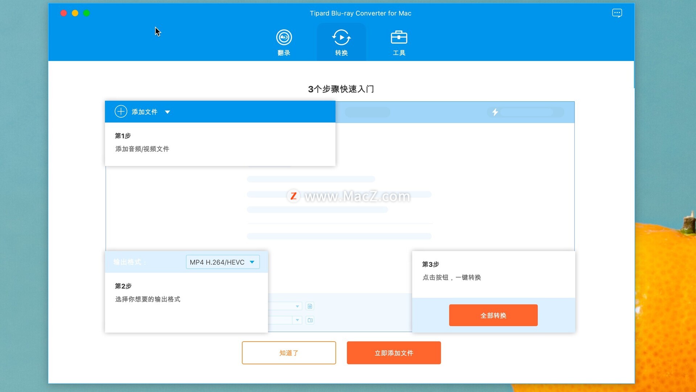
Task: Minimize the window with yellow button
Action: coord(75,13)
